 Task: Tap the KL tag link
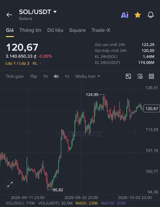click(x=35, y=63)
